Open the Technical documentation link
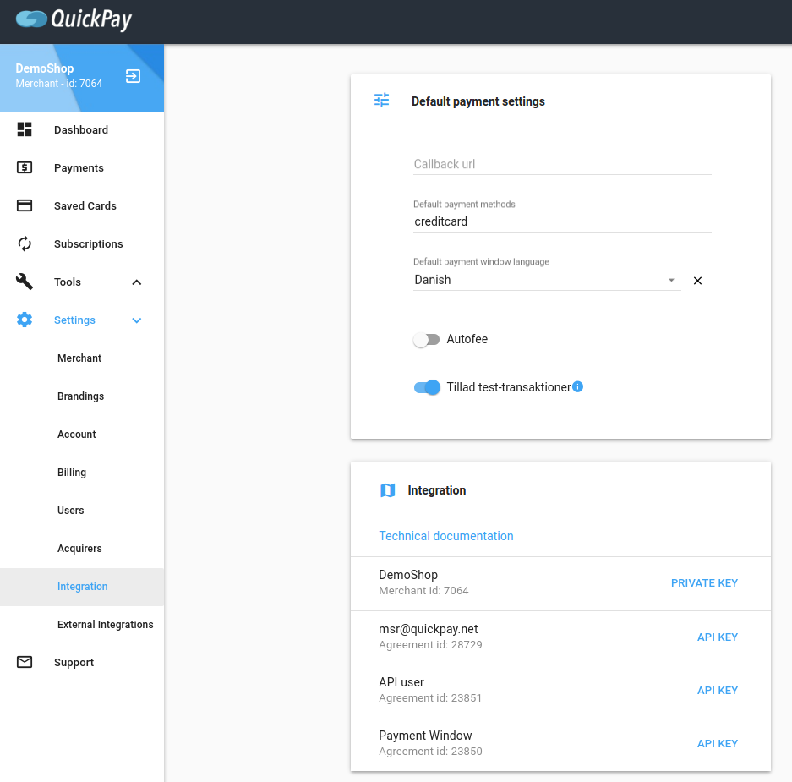 tap(446, 536)
